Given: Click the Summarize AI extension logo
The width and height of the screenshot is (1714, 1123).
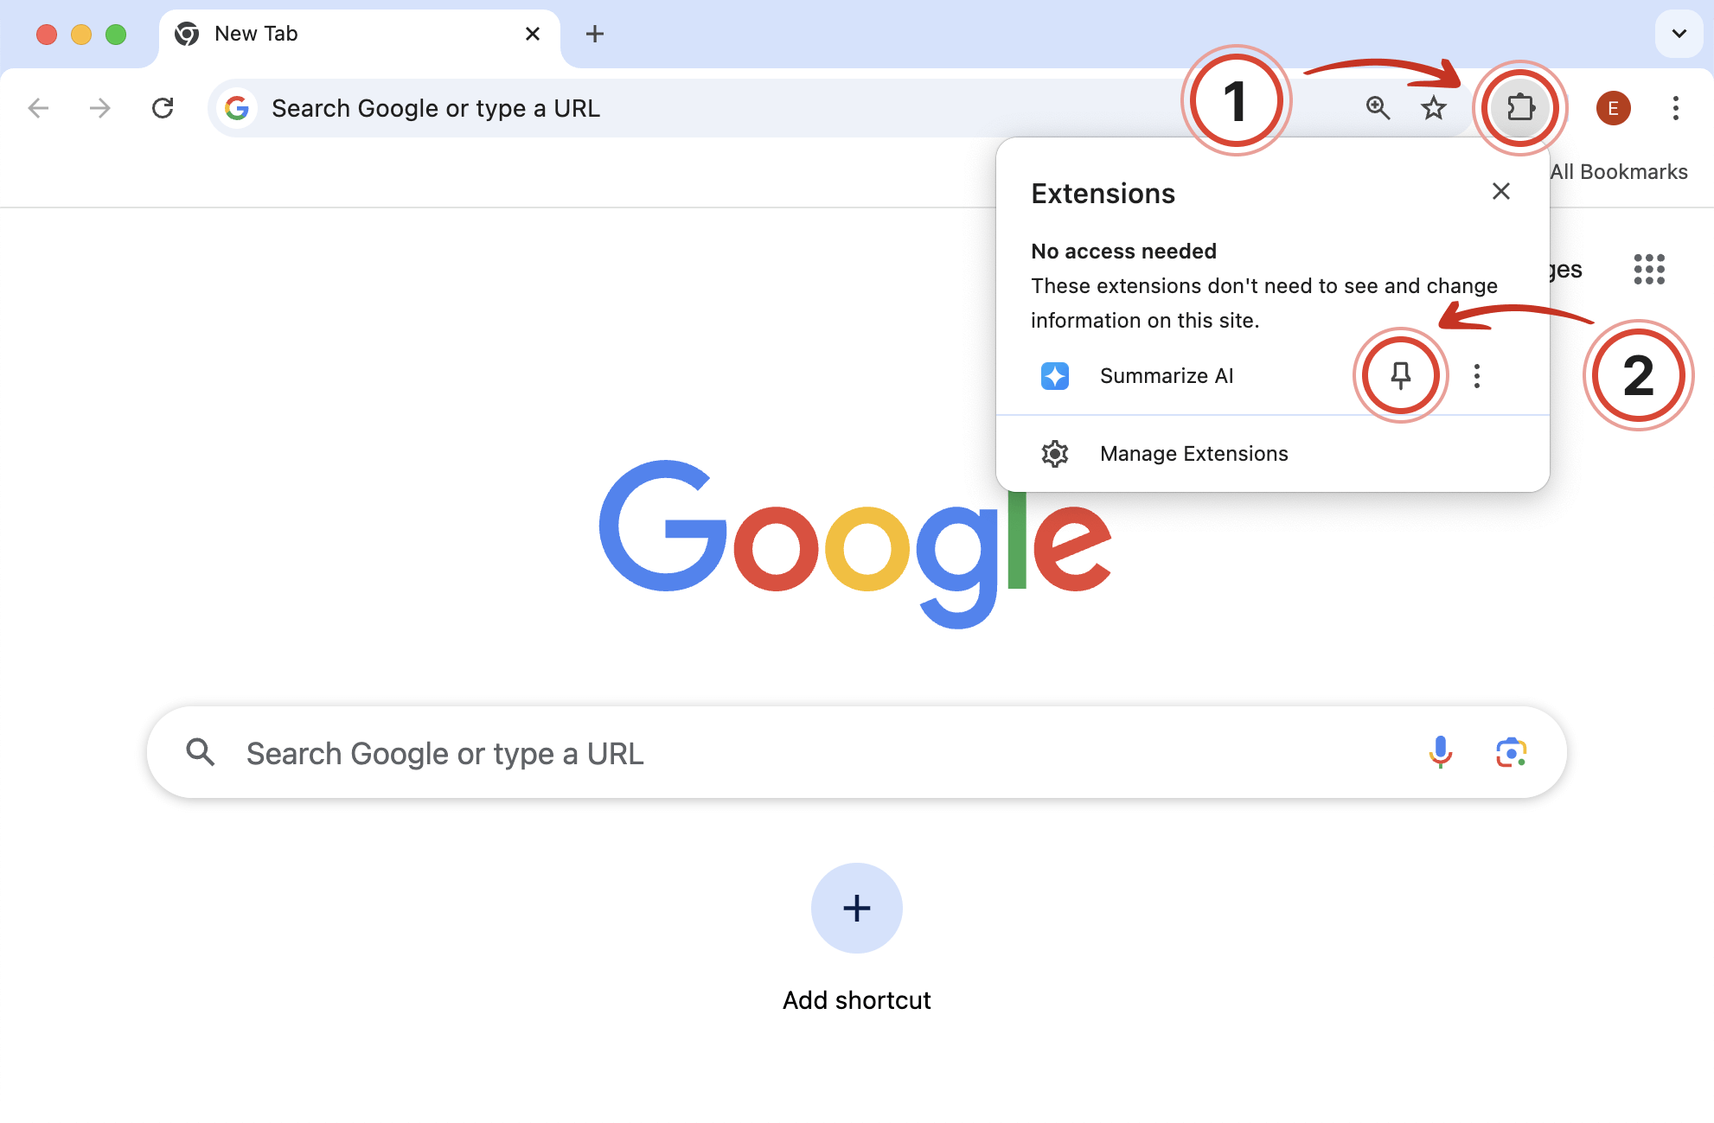Looking at the screenshot, I should [x=1055, y=375].
